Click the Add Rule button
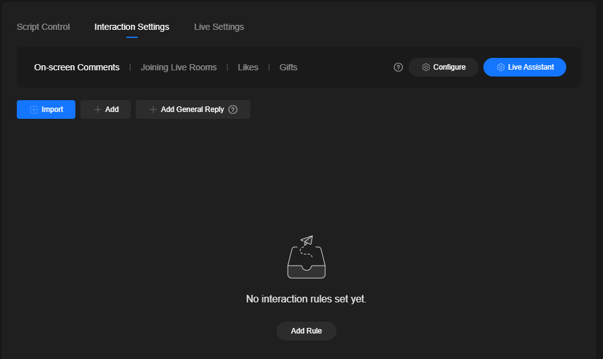 [x=306, y=331]
